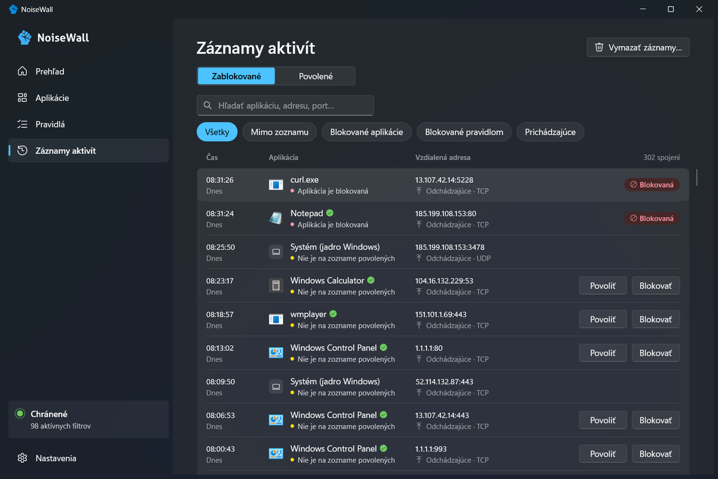Click the Blokovaná badge for Notepad
Screen dimensions: 718x479
point(652,218)
